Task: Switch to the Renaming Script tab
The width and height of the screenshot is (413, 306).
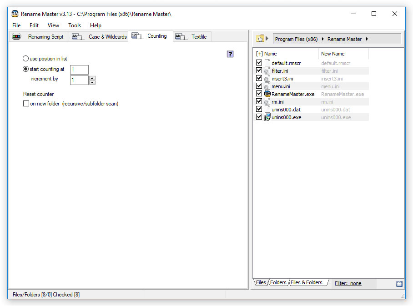Action: click(x=39, y=37)
